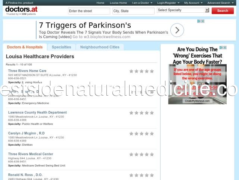This screenshot has height=180, width=239.
Task: Click CreateMyWorkout.com label on ad
Action: pyautogui.click(x=197, y=101)
